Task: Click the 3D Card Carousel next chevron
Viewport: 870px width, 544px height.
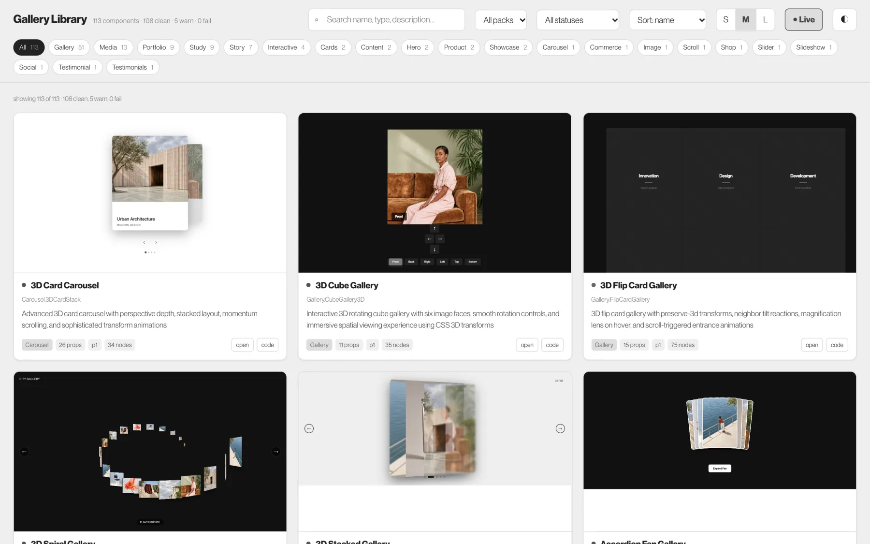Action: [x=156, y=243]
